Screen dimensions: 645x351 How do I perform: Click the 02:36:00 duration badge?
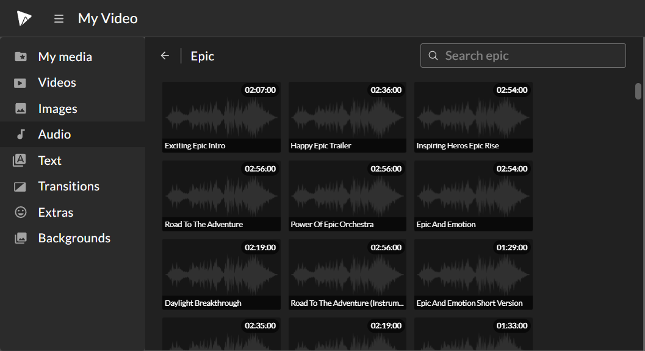click(x=386, y=90)
